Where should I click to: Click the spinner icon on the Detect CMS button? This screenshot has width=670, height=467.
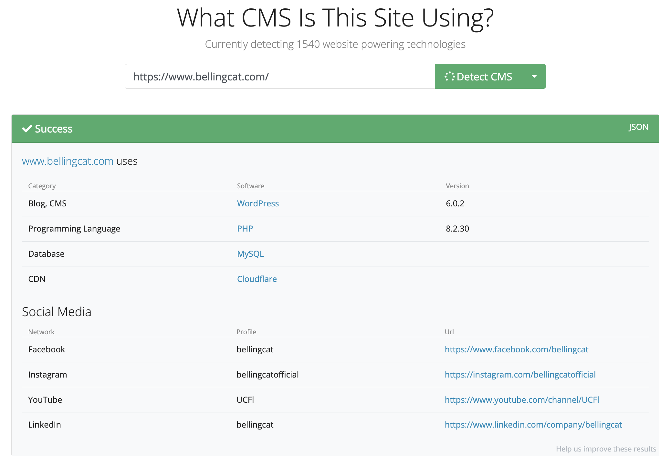[449, 77]
